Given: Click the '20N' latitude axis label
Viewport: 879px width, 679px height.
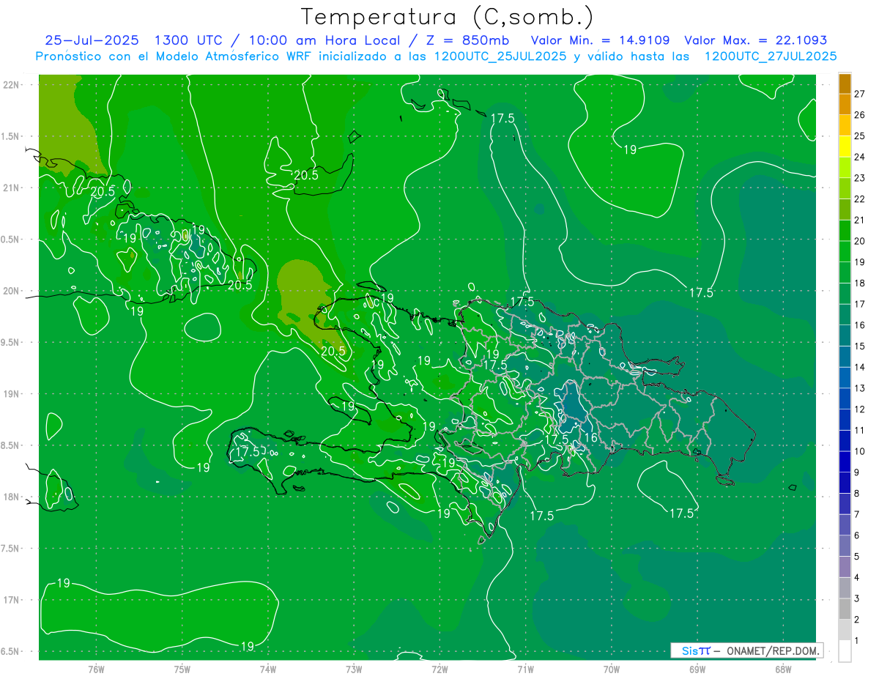Looking at the screenshot, I should coord(11,291).
